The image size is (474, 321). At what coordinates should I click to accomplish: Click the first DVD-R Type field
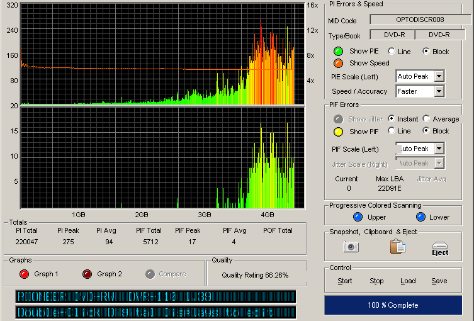coord(392,35)
